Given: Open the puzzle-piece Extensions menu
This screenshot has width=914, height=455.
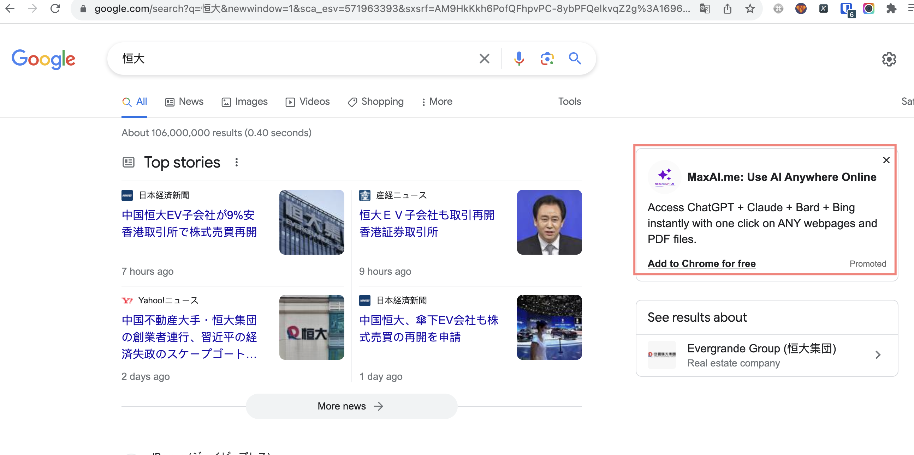Looking at the screenshot, I should (891, 8).
